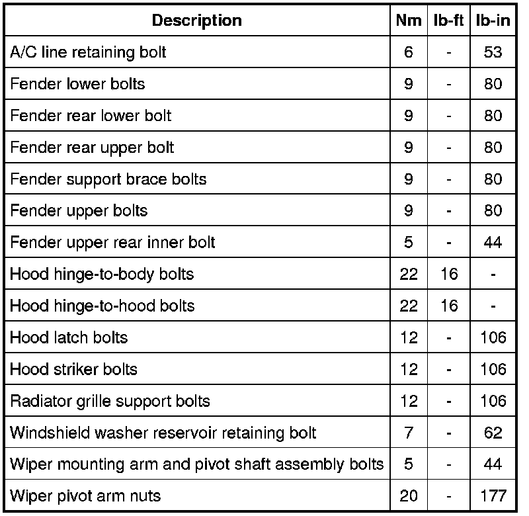Select the Fender rear lower bolt text

pos(91,116)
